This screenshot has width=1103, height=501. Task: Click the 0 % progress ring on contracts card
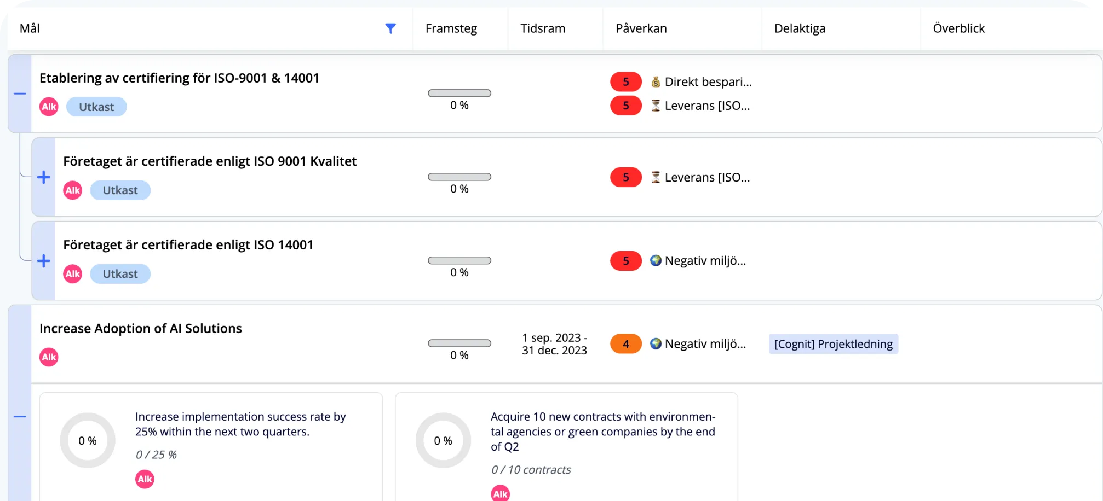(443, 441)
